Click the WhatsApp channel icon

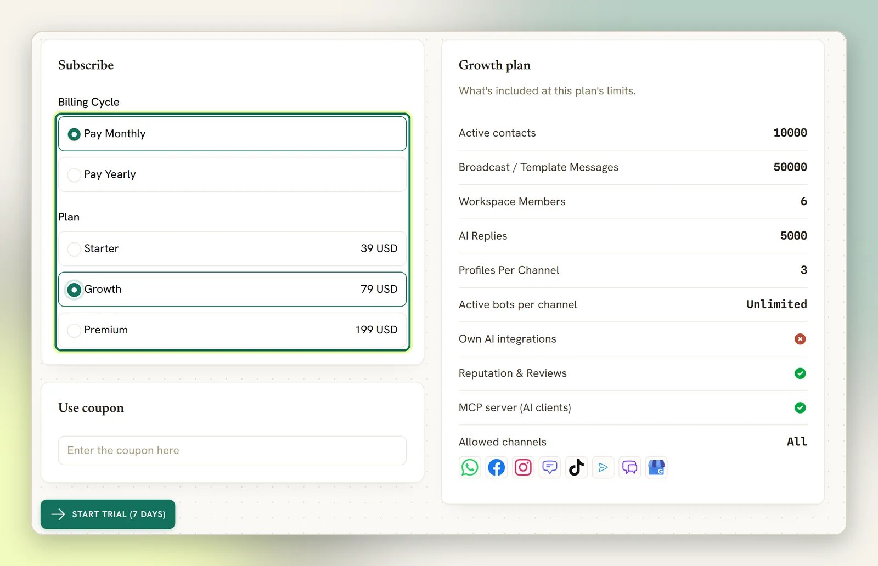(470, 467)
